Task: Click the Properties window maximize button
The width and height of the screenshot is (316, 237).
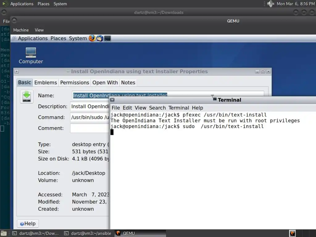Action: pos(263,72)
